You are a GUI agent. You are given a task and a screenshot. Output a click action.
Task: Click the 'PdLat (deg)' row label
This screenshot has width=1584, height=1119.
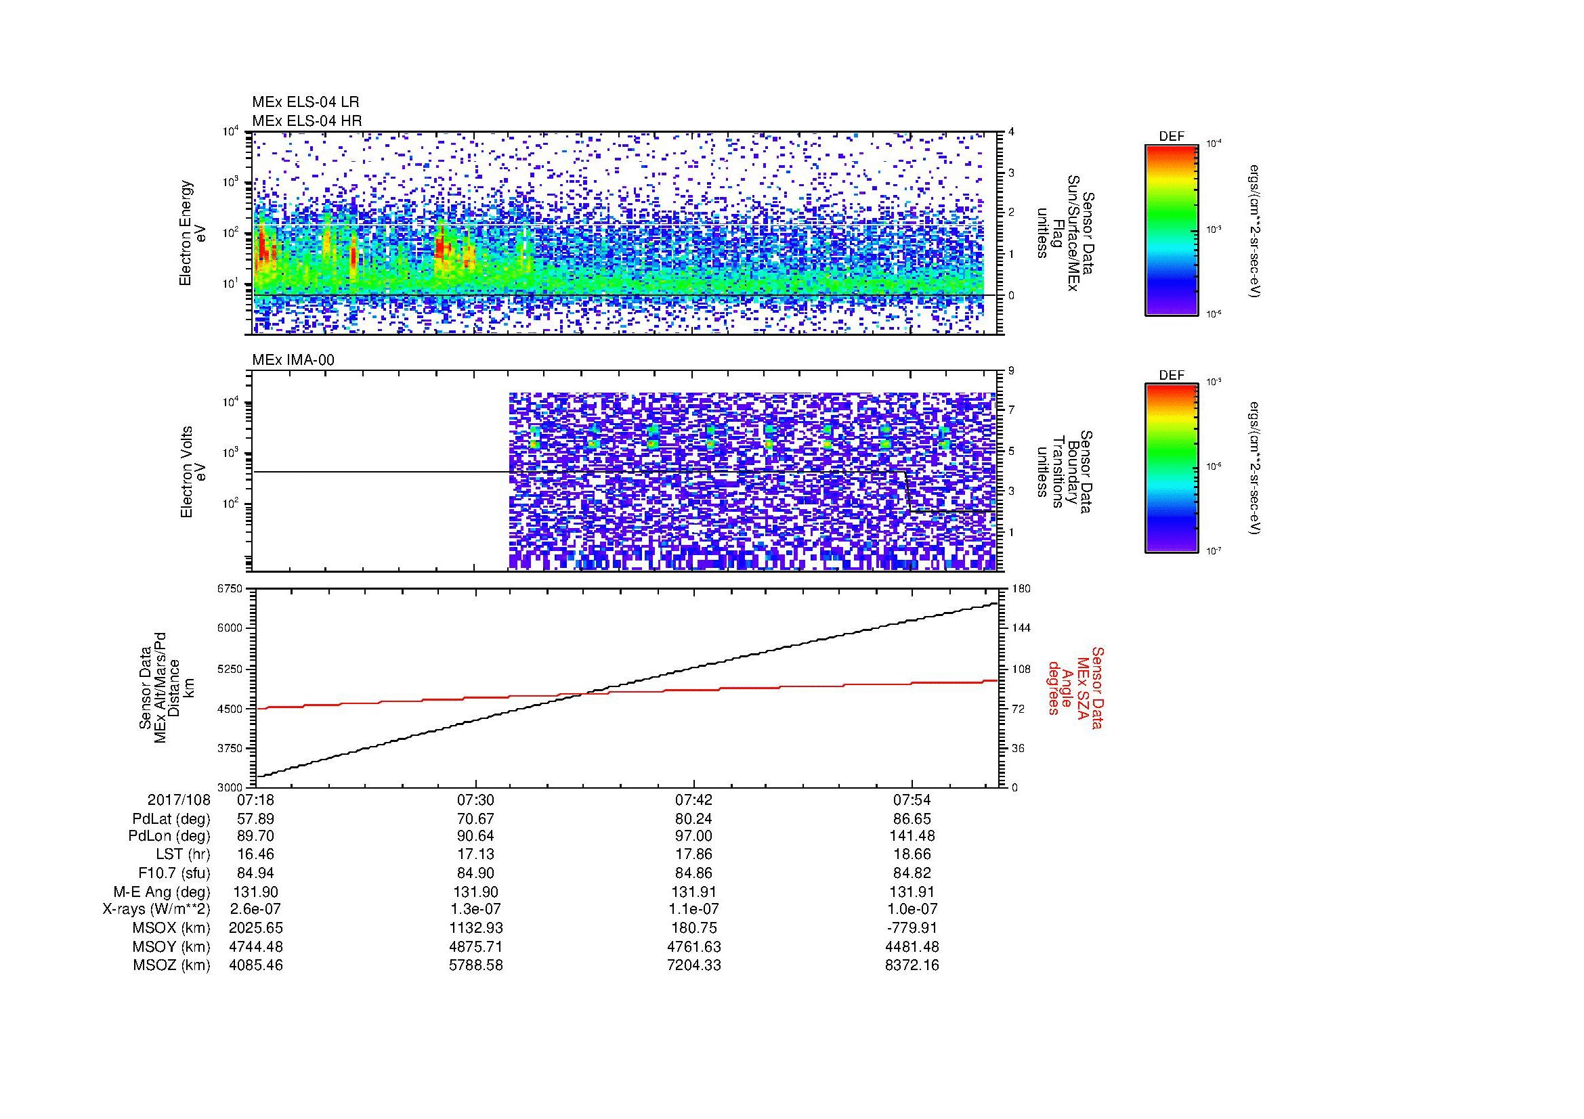[171, 819]
